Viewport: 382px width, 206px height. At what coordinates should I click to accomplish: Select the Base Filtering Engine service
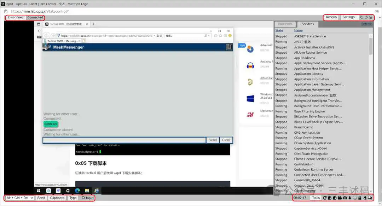(x=322, y=111)
